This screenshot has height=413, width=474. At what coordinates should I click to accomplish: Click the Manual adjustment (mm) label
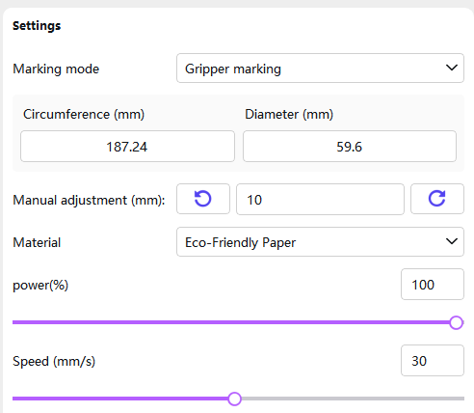pyautogui.click(x=89, y=200)
